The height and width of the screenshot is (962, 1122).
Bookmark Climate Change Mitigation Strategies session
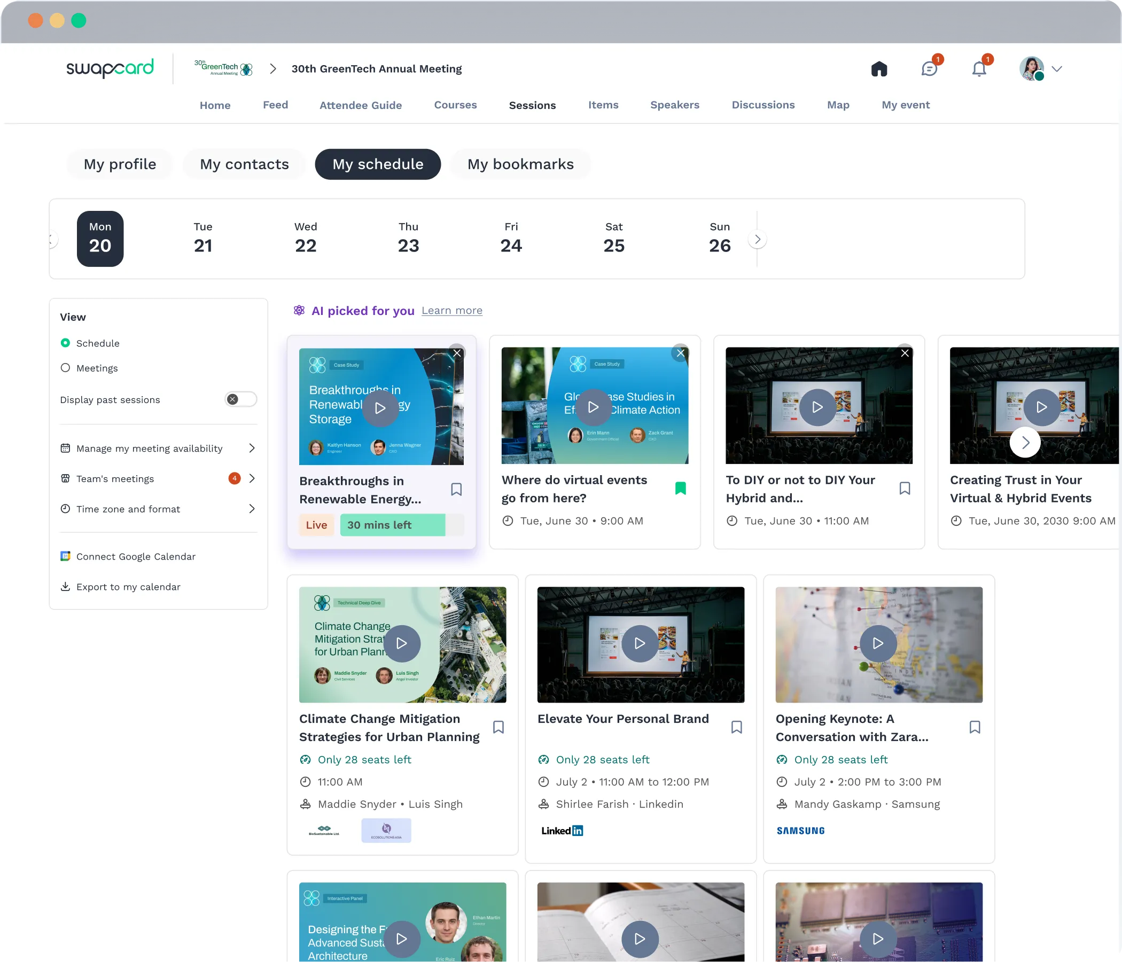(498, 727)
